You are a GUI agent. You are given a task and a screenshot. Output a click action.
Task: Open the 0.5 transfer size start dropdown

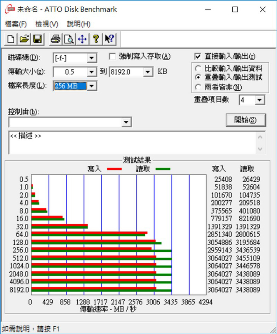[92, 72]
